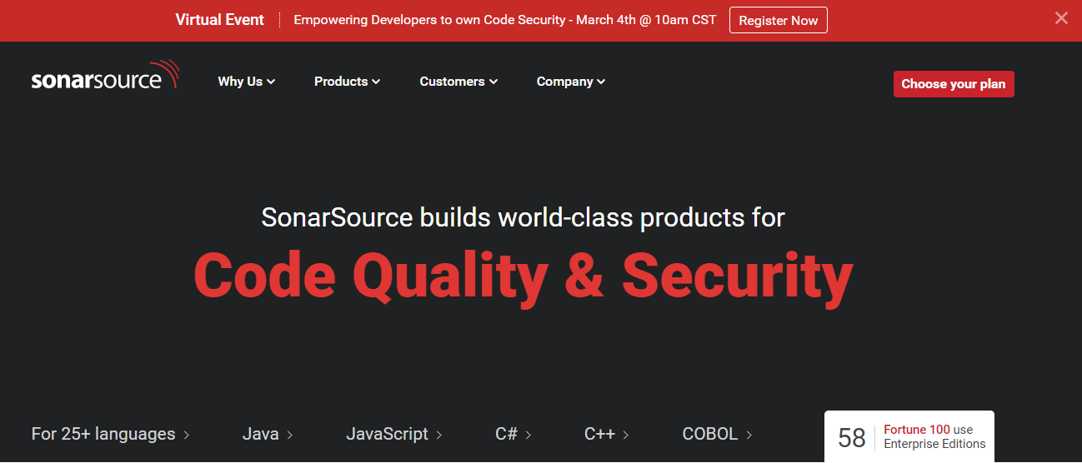Open the For 25+ languages link
Image resolution: width=1082 pixels, height=463 pixels.
coord(110,434)
